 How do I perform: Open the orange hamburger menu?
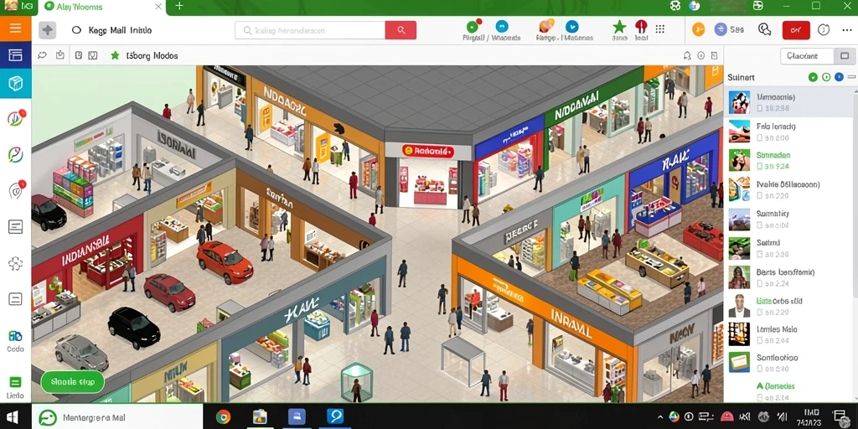[x=15, y=28]
